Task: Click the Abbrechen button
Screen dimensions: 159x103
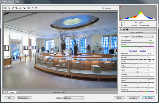Action: 134,98
